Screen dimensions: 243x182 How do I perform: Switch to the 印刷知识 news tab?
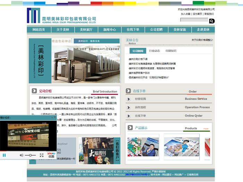point(171,51)
